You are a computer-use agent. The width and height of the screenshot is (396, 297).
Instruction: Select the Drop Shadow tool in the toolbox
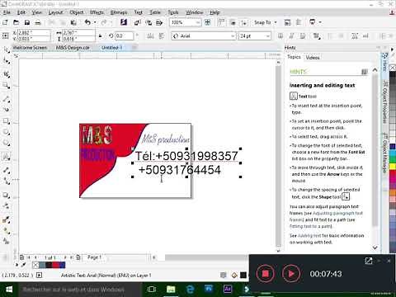pos(6,195)
